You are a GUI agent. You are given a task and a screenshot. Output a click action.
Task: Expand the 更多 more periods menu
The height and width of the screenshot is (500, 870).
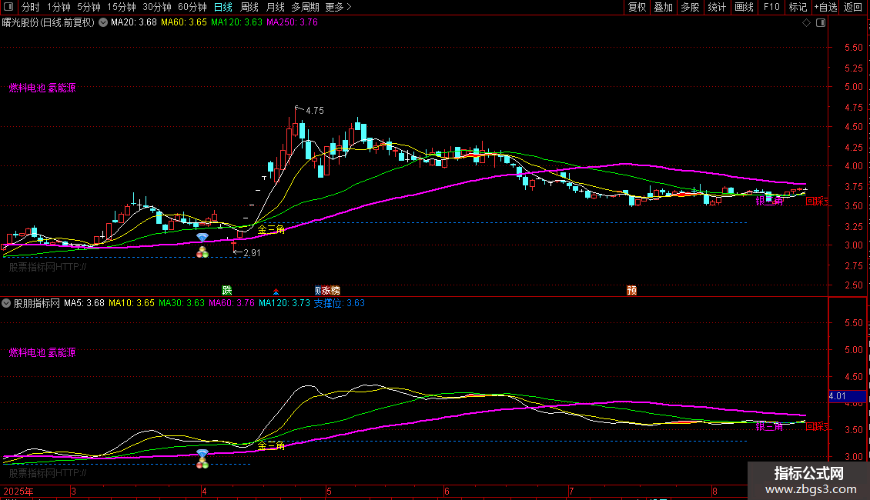[x=339, y=7]
